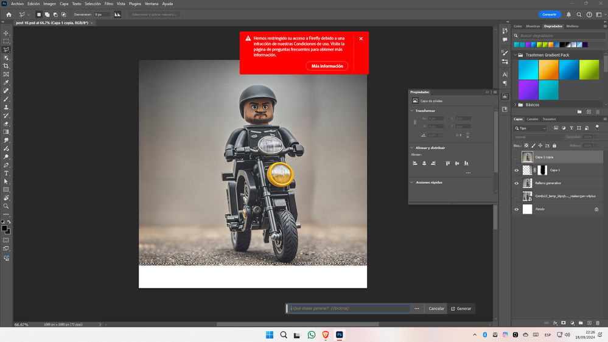Show the ComfyUI_temp layer
The width and height of the screenshot is (608, 342).
coord(516,196)
